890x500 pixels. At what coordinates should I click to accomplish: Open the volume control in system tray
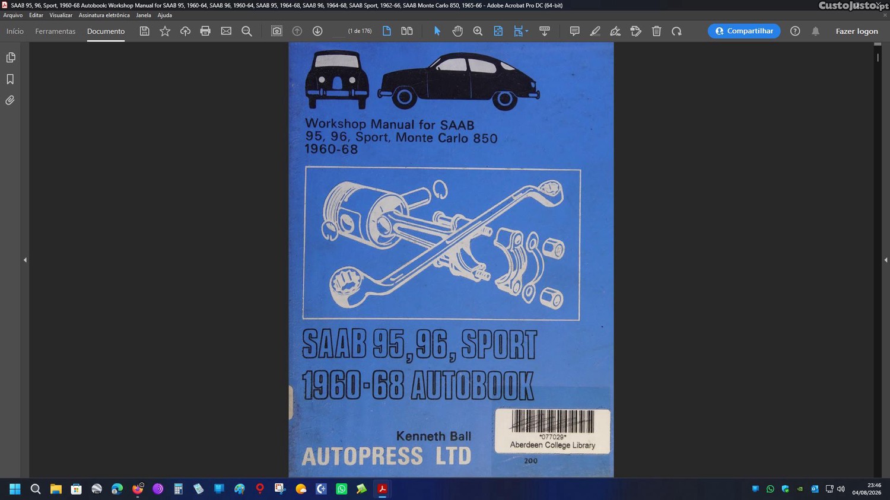[841, 489]
